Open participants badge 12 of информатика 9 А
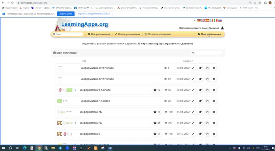Image resolution: width=275 pixels, height=151 pixels. click(x=157, y=90)
